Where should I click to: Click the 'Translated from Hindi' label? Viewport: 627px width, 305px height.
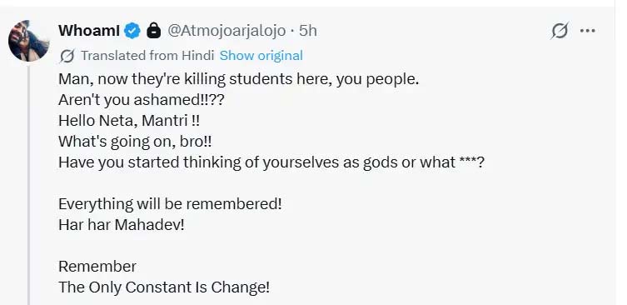coord(147,56)
